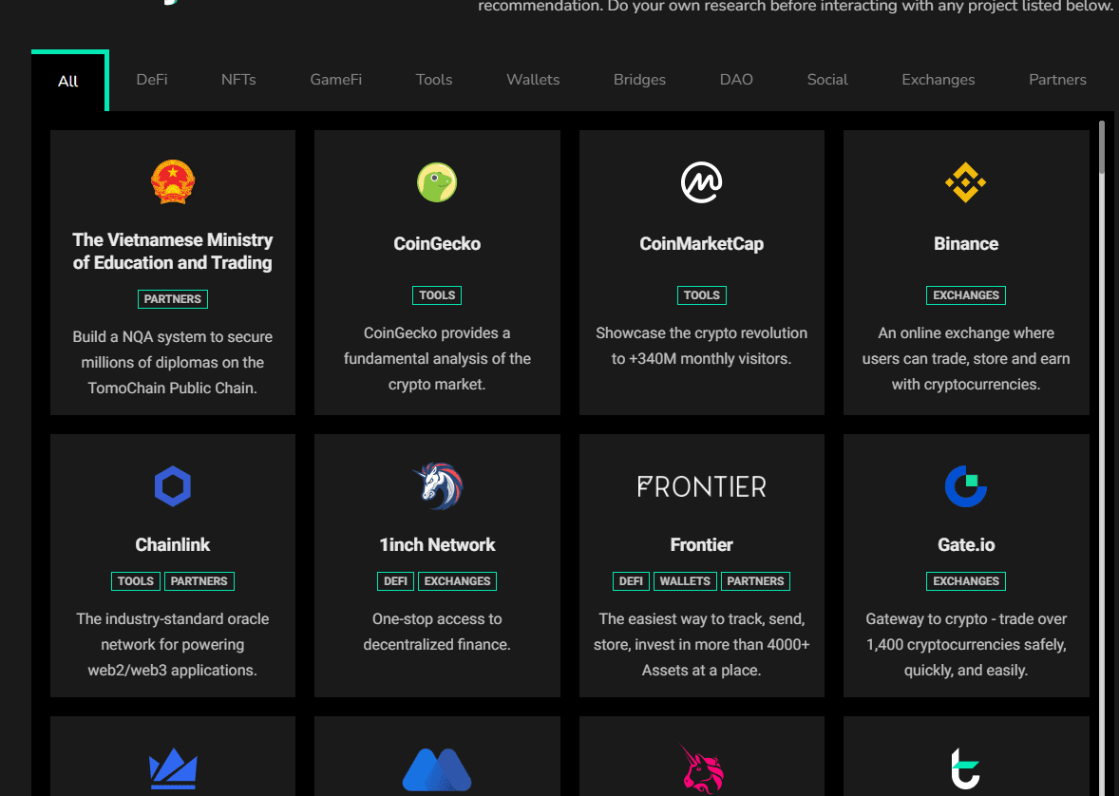Click the 1inch unicorn logo
1119x796 pixels.
click(x=438, y=486)
